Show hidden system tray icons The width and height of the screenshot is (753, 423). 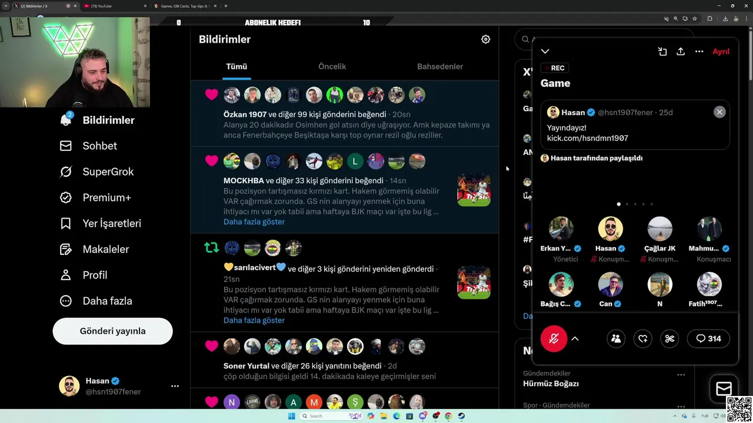point(675,416)
